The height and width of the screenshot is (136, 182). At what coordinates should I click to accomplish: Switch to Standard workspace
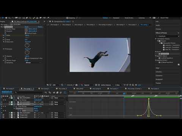(x=116, y=18)
